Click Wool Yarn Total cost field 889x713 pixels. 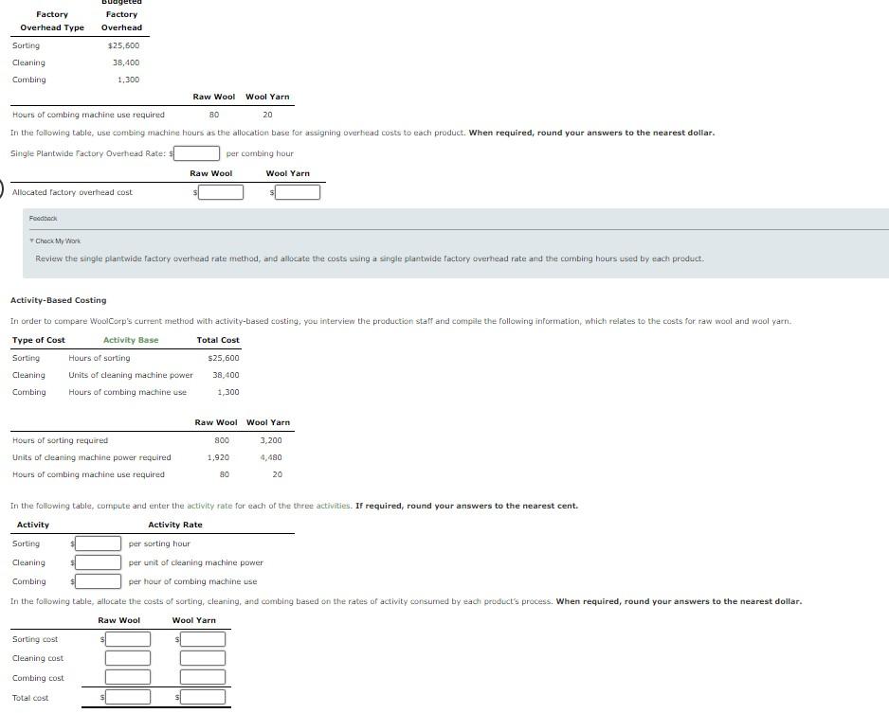click(x=203, y=697)
